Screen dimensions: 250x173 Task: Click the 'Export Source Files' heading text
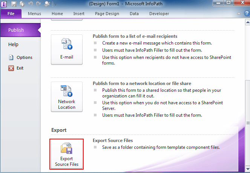point(113,141)
